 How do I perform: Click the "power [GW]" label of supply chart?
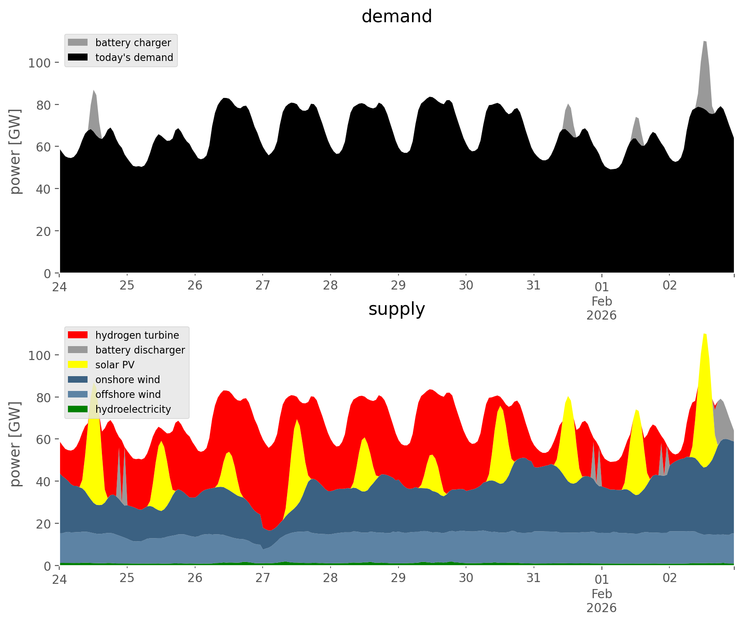[x=15, y=444]
